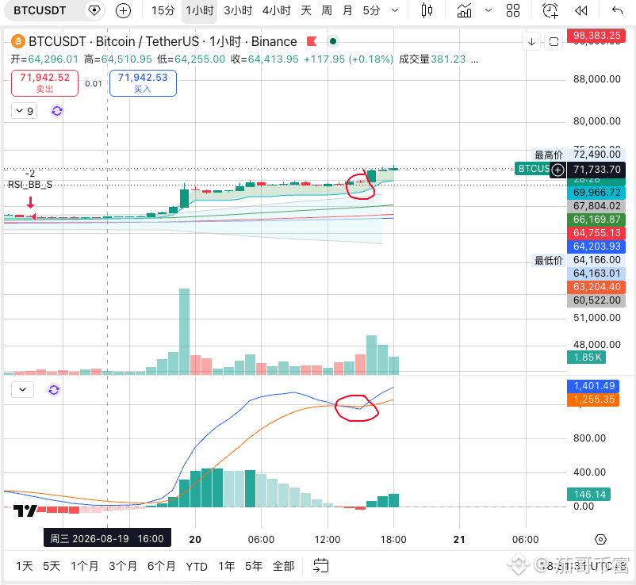Click the 71,942.52 卖出 sell button
This screenshot has height=585, width=636.
[45, 83]
